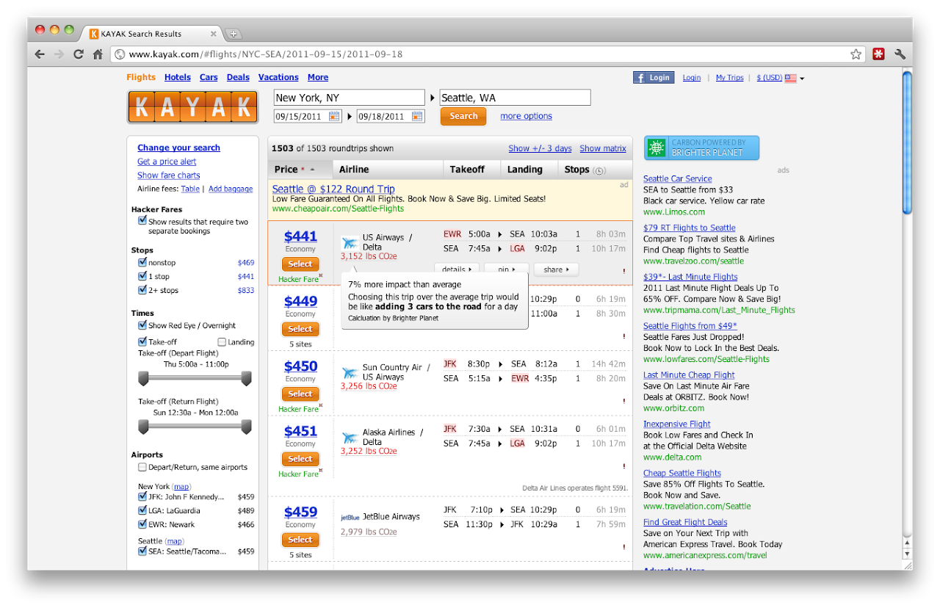Open the More navigation menu
Screen dimensions: 940x608
[x=318, y=77]
